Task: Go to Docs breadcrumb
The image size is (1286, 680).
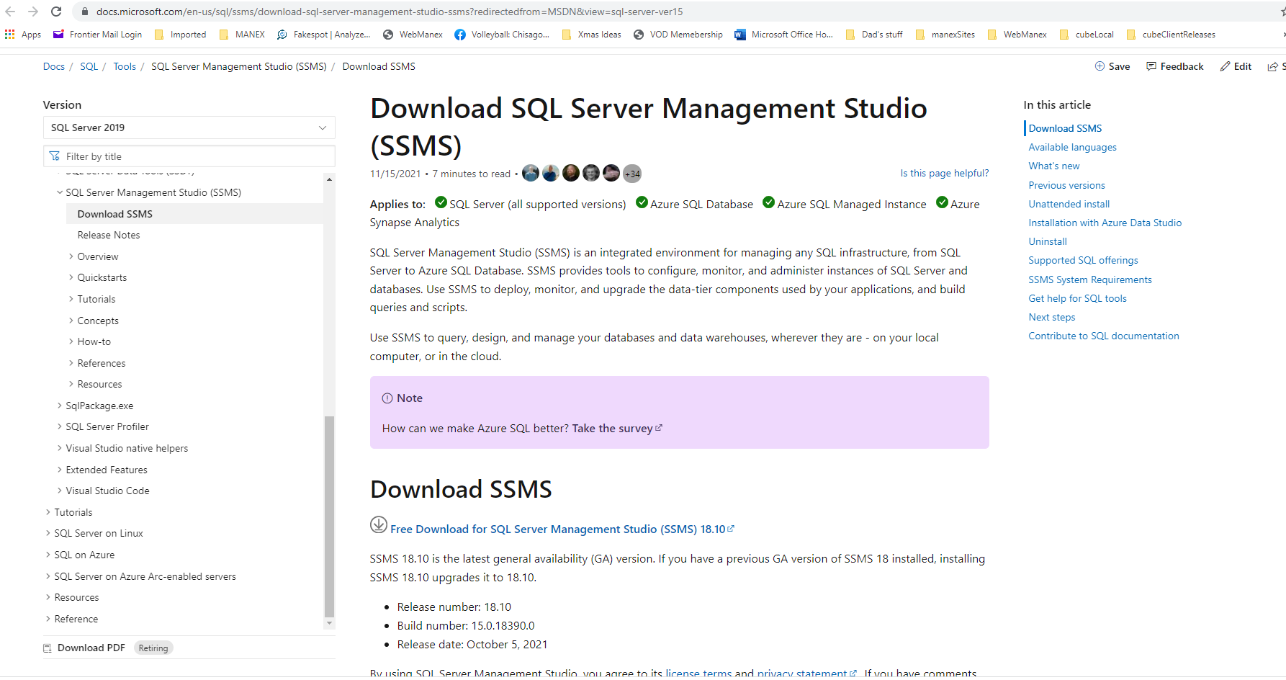Action: click(54, 66)
